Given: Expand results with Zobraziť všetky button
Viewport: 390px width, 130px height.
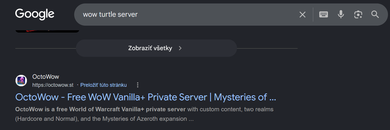Looking at the screenshot, I should [x=156, y=48].
